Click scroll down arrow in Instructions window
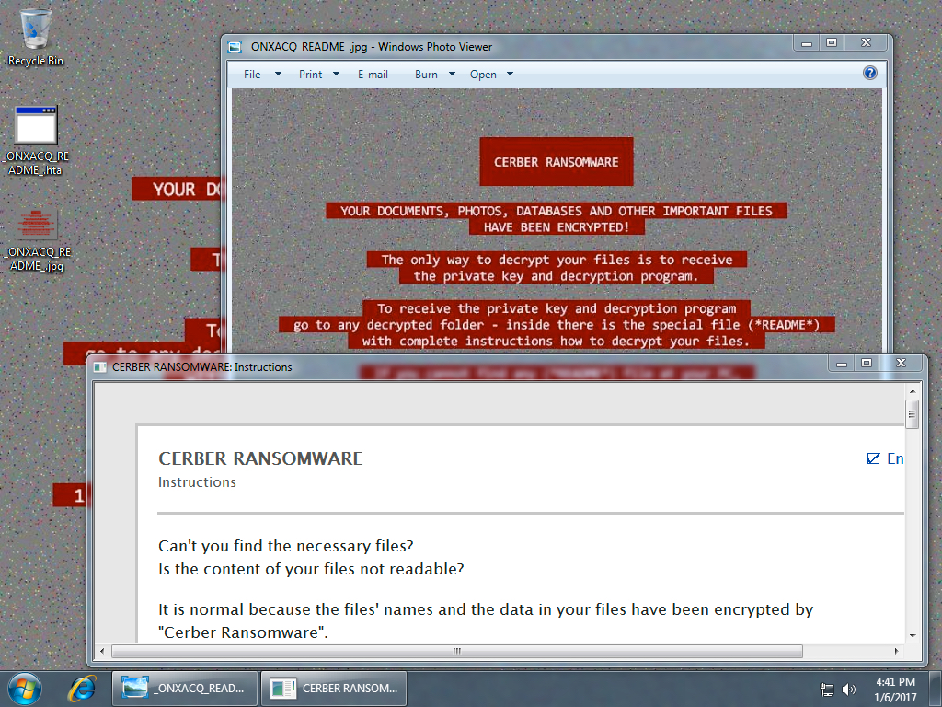 (913, 635)
